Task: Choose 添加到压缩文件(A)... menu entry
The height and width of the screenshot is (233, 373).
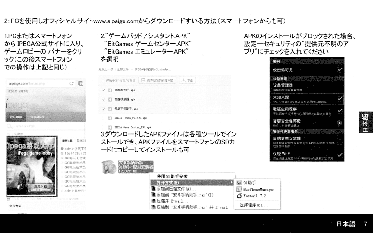Action: 176,189
